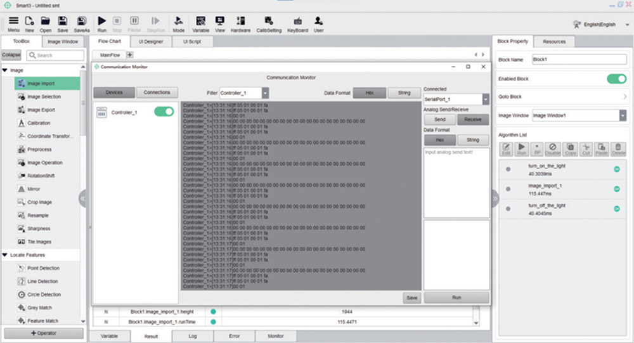The height and width of the screenshot is (343, 634).
Task: Set monitor Data Format to String
Action: pos(404,93)
